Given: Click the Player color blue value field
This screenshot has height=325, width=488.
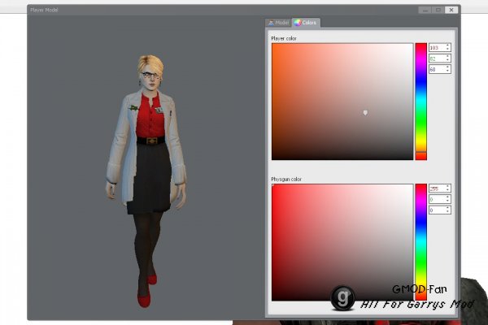Looking at the screenshot, I should pos(437,69).
